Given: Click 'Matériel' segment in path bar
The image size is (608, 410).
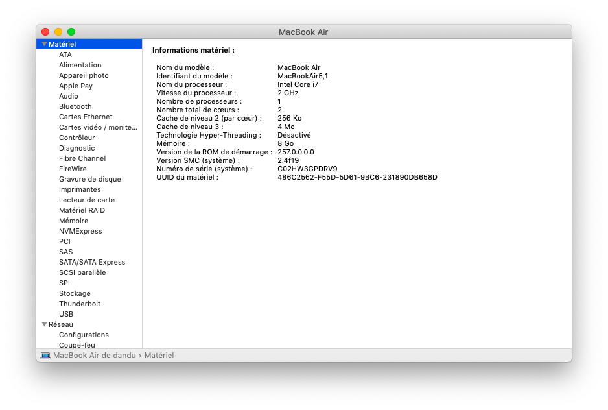Looking at the screenshot, I should [159, 356].
